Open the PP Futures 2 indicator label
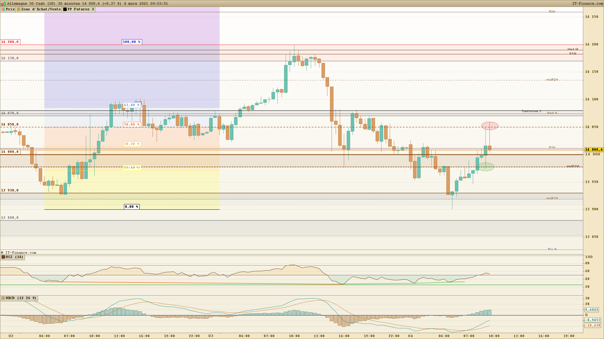 tap(81, 9)
